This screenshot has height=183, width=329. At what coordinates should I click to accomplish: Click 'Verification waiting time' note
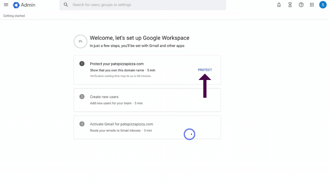point(120,76)
